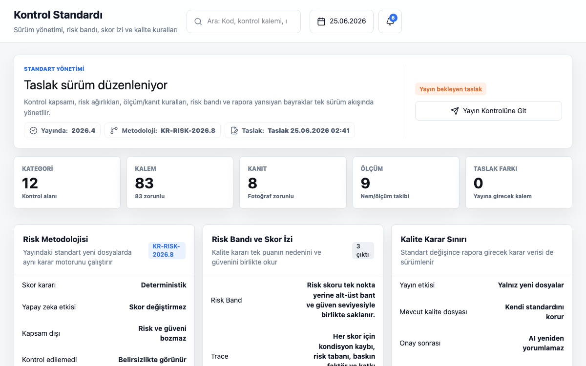Screen dimensions: 586x366
Task: Click the Yayın bekleyen taslak badge
Action: pyautogui.click(x=451, y=89)
